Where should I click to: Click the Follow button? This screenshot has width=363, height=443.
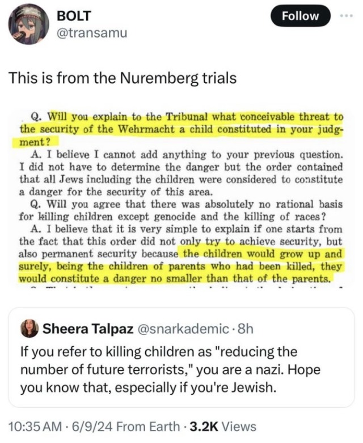300,16
